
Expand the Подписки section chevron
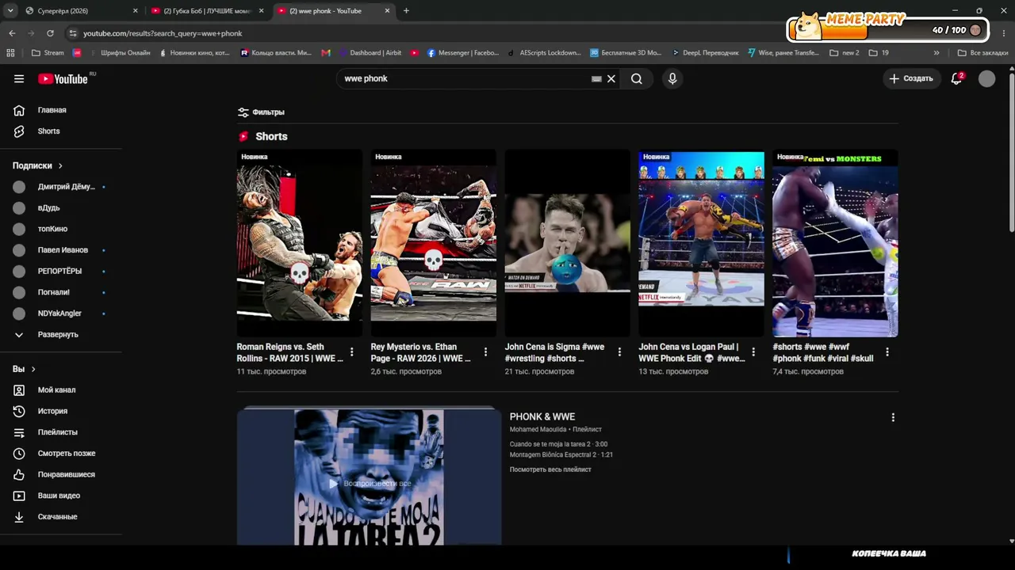coord(60,165)
